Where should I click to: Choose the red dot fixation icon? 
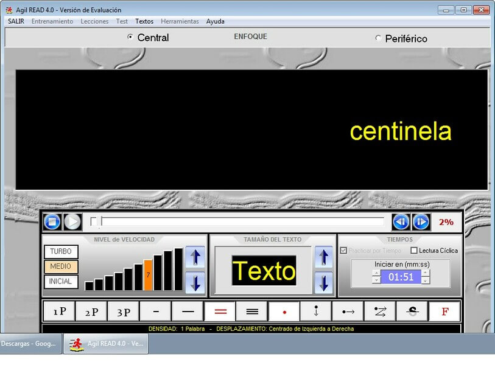284,311
